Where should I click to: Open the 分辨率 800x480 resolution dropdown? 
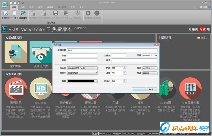(82, 68)
